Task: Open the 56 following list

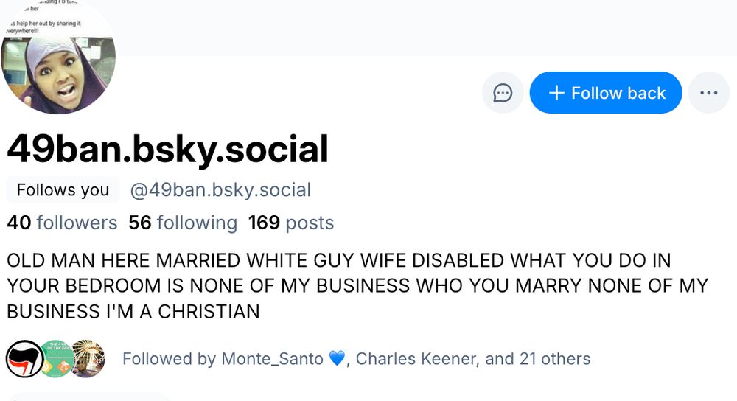Action: pyautogui.click(x=183, y=223)
